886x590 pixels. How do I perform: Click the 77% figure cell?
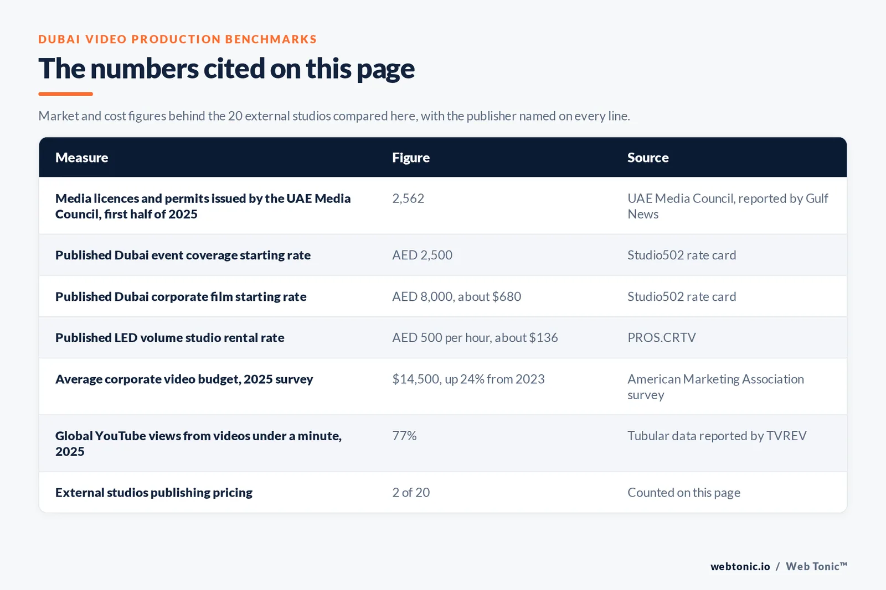404,436
